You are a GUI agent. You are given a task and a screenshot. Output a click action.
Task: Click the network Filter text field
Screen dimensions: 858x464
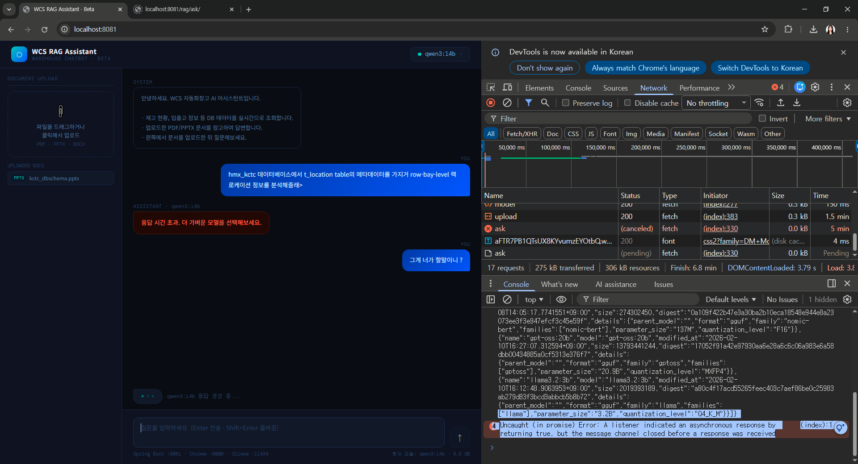click(x=618, y=119)
